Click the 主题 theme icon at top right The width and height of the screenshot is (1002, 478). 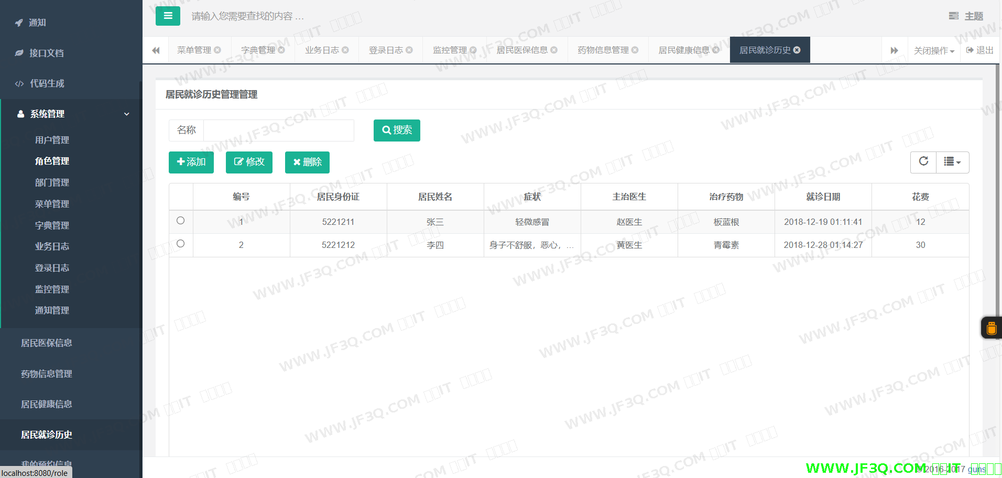click(954, 16)
